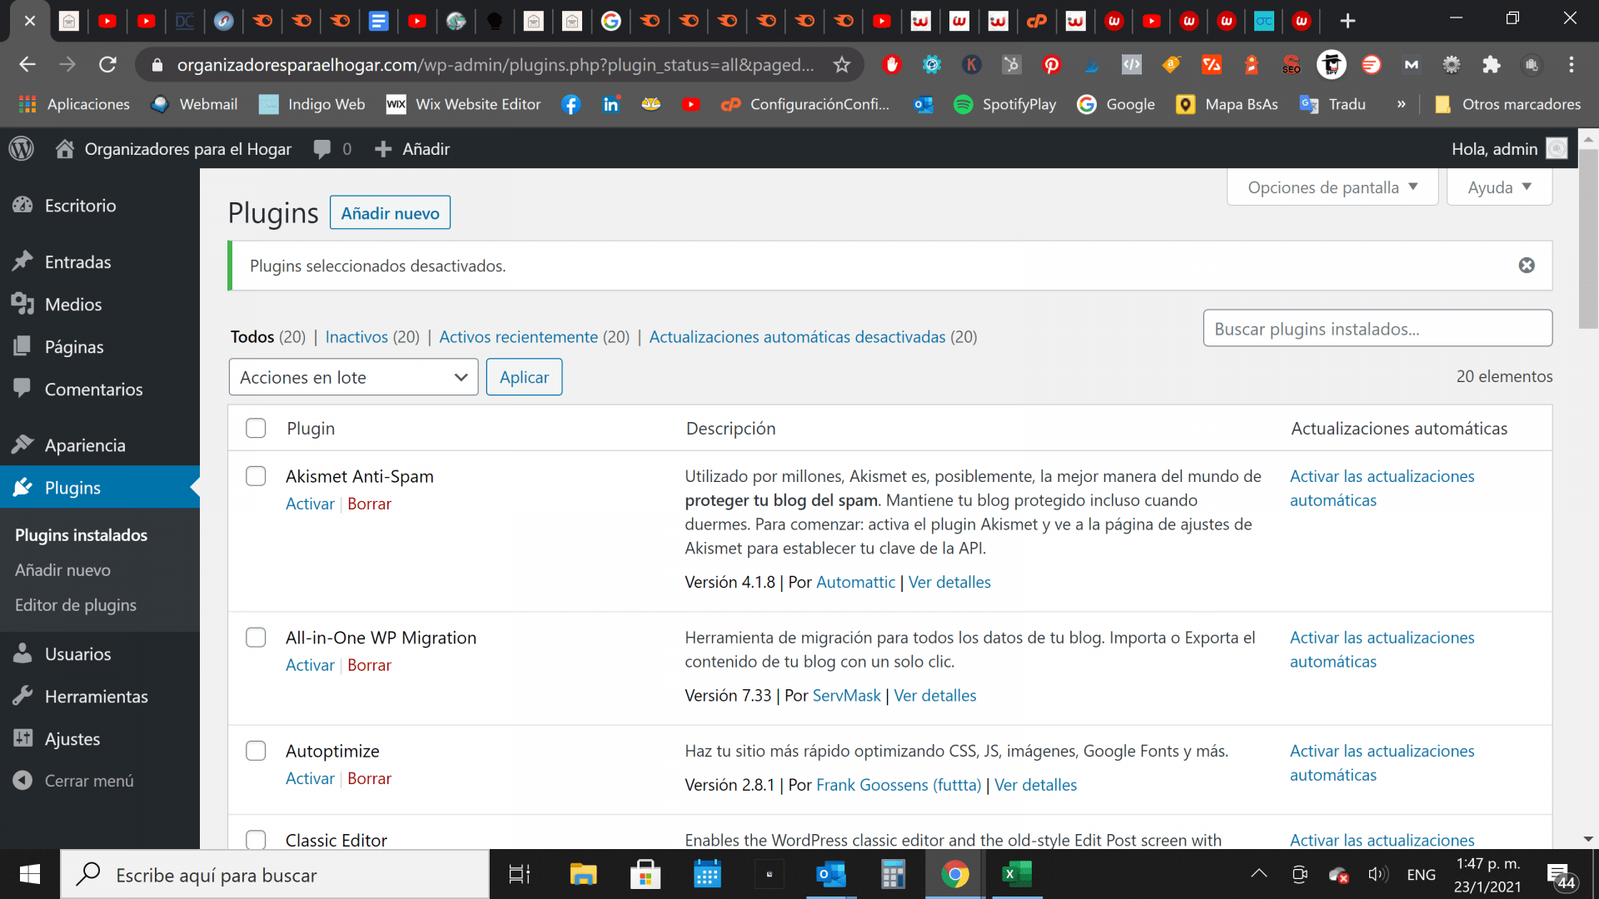Open Medios library in sidebar
The width and height of the screenshot is (1599, 899).
[73, 305]
